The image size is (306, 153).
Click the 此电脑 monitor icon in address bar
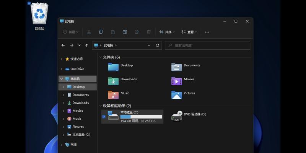pyautogui.click(x=96, y=45)
